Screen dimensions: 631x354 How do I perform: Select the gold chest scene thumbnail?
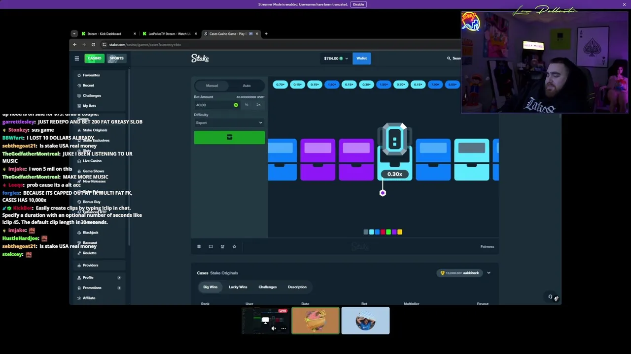pos(315,321)
